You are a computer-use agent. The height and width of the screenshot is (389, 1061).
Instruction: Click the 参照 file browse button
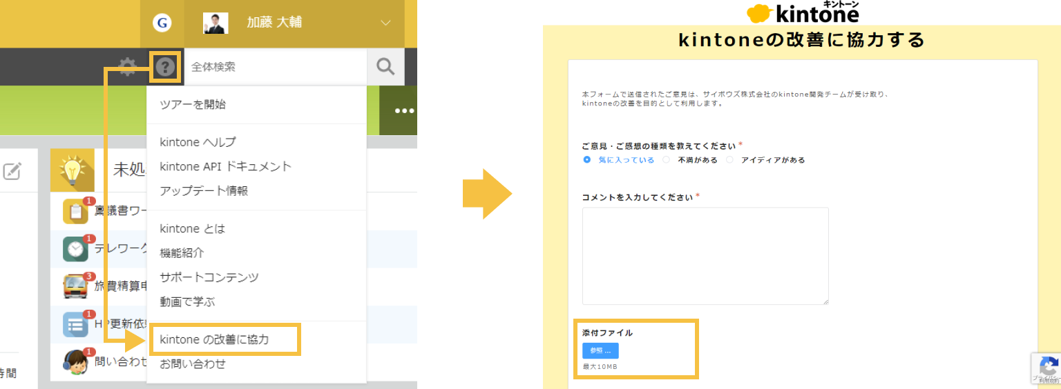coord(600,350)
